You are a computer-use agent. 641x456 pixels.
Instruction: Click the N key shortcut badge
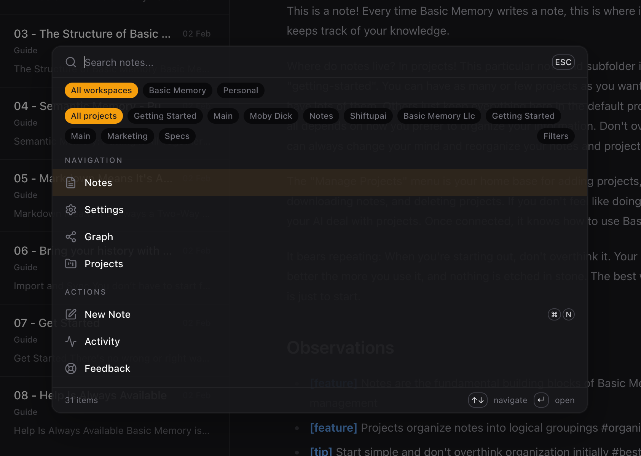click(x=569, y=314)
